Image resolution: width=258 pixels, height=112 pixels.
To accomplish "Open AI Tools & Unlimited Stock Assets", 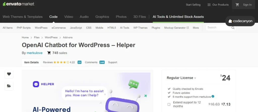I will [178, 17].
